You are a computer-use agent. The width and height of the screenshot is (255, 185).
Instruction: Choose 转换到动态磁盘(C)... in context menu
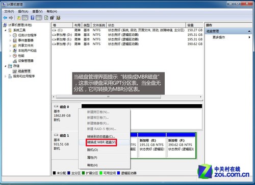pos(104,136)
